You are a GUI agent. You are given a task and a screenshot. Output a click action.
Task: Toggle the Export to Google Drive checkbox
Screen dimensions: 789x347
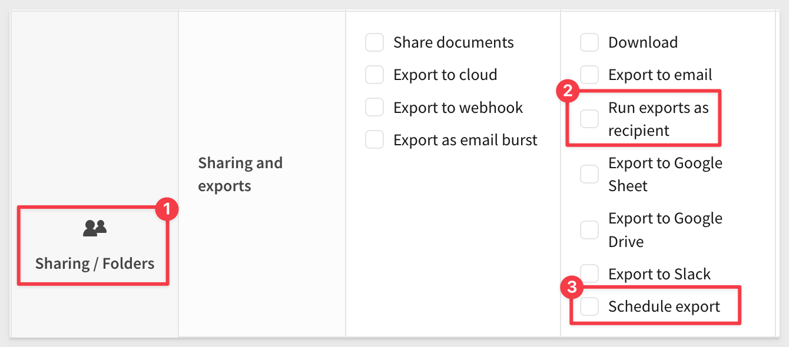[589, 230]
